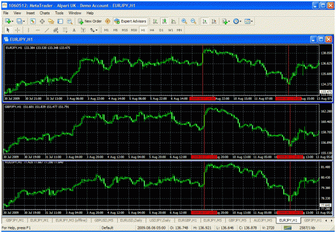Switch chart to Candlesticks mode
Image resolution: width=336 pixels, height=232 pixels.
coord(165,21)
